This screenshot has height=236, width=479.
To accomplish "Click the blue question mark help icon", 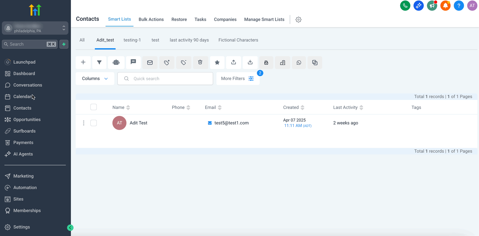I will pyautogui.click(x=459, y=5).
